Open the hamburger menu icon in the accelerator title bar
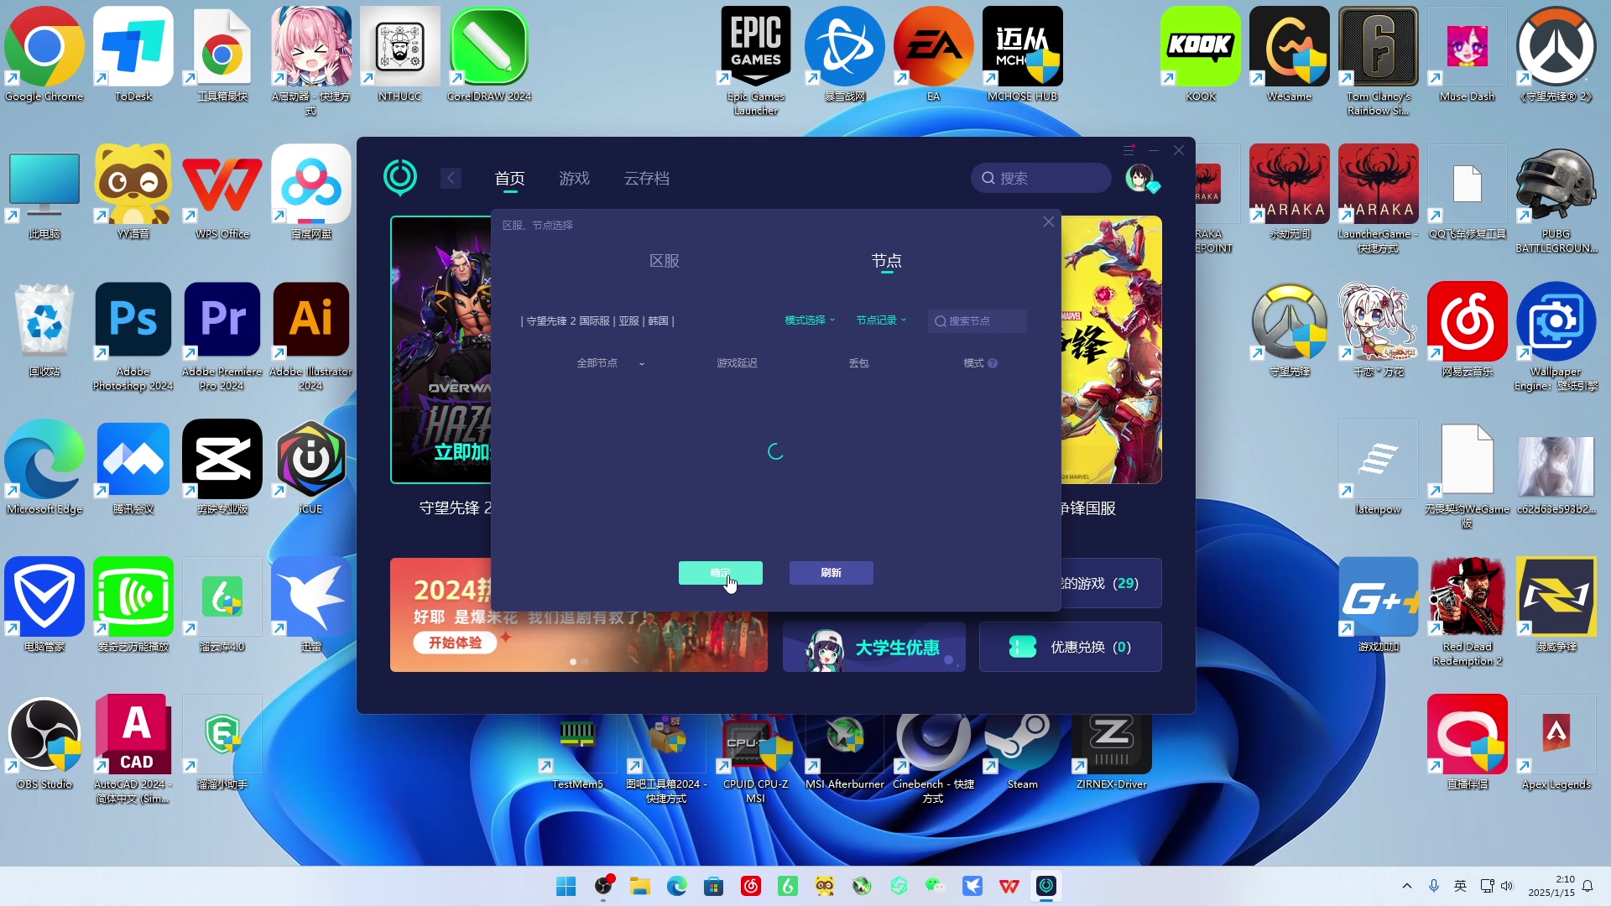The height and width of the screenshot is (906, 1611). pyautogui.click(x=1129, y=150)
